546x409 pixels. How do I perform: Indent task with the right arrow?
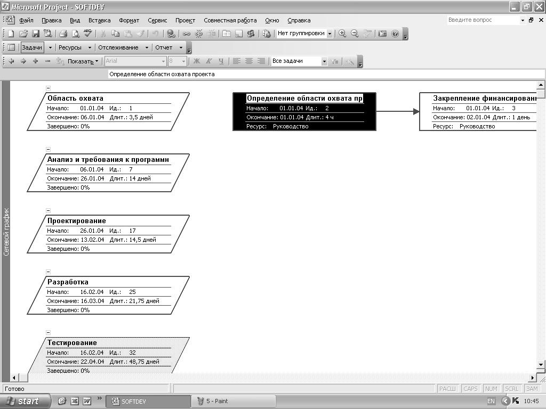click(x=23, y=61)
